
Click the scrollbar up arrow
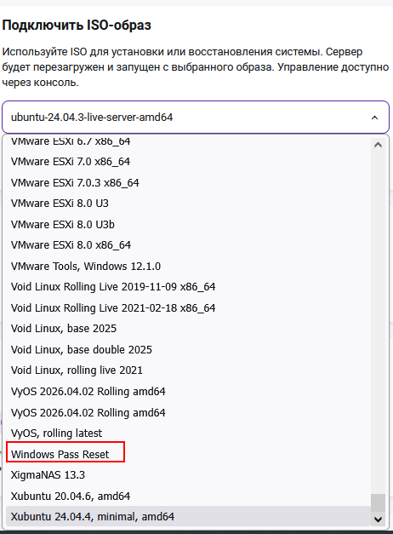(x=378, y=145)
